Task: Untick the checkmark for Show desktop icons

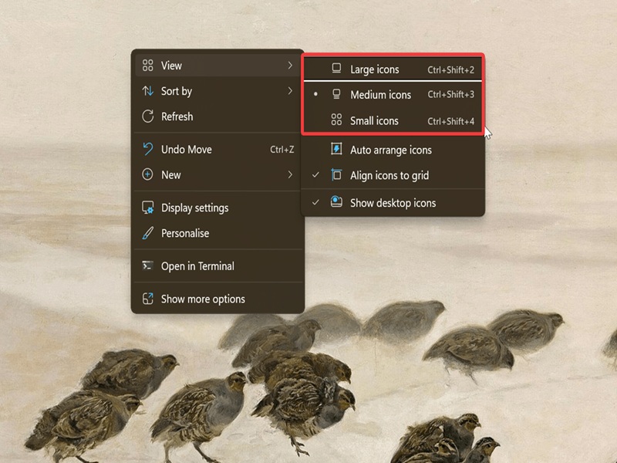Action: tap(315, 202)
